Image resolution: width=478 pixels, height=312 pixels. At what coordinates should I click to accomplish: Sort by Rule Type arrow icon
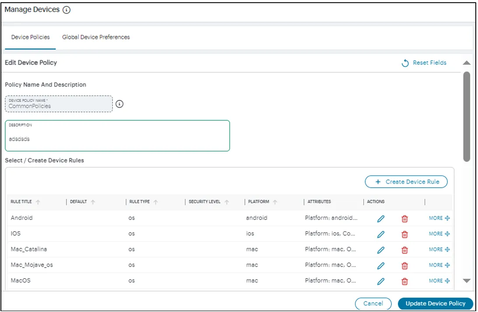point(156,202)
